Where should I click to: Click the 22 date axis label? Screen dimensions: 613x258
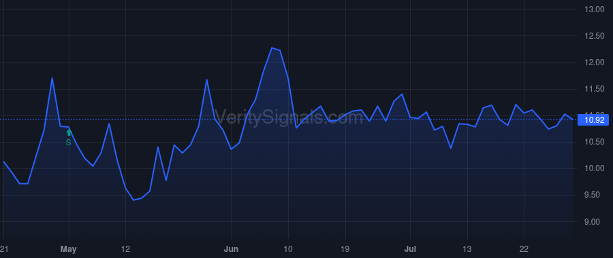point(524,249)
